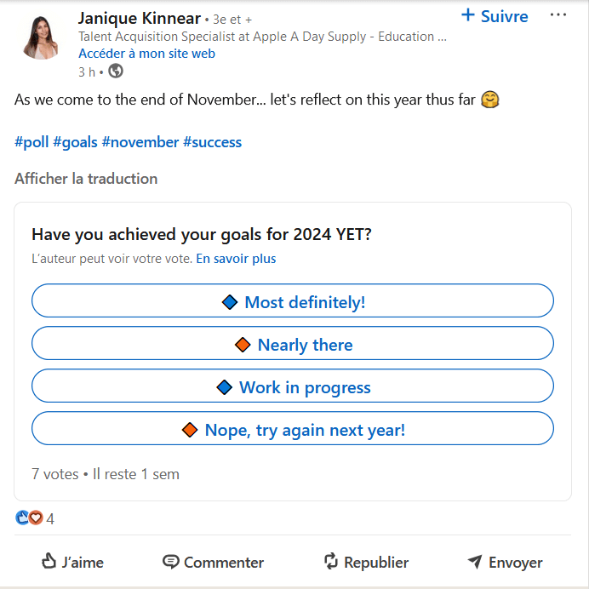Click the globe visibility icon
The height and width of the screenshot is (589, 589).
116,71
